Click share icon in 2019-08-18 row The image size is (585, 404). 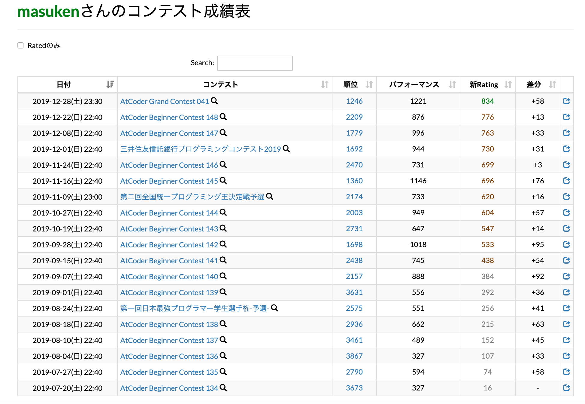[x=567, y=324]
